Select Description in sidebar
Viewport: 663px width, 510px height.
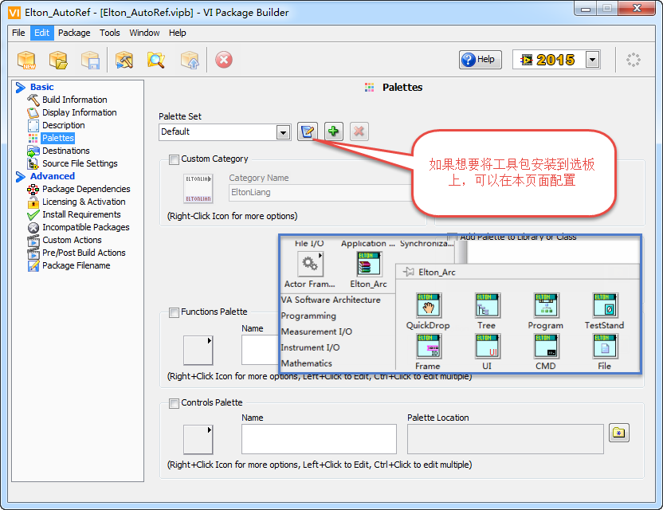tap(64, 125)
